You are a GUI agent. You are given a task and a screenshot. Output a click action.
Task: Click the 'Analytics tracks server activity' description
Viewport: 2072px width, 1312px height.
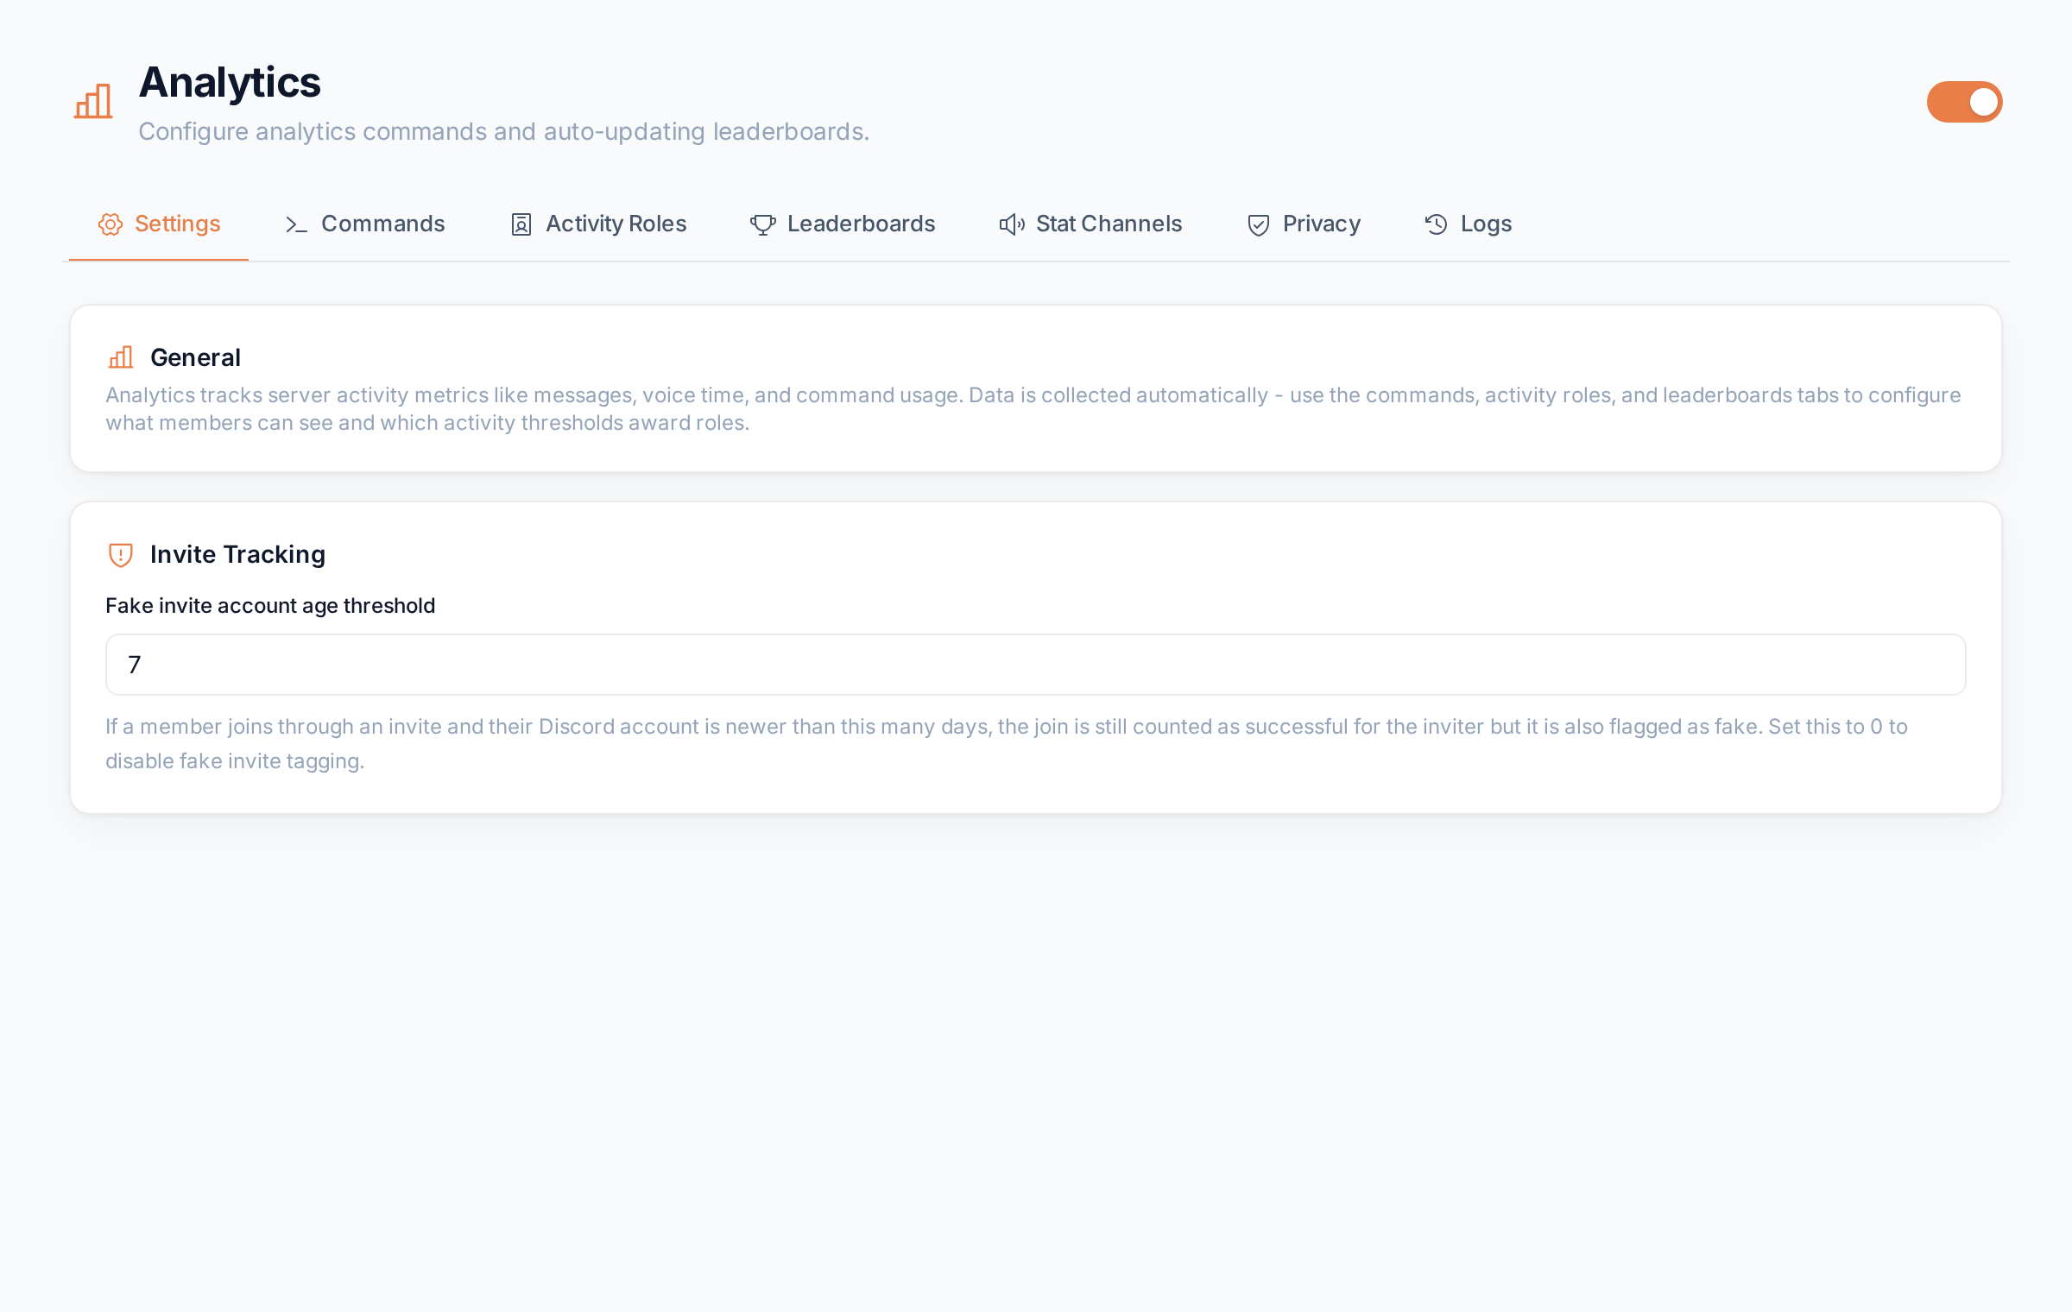click(1033, 409)
